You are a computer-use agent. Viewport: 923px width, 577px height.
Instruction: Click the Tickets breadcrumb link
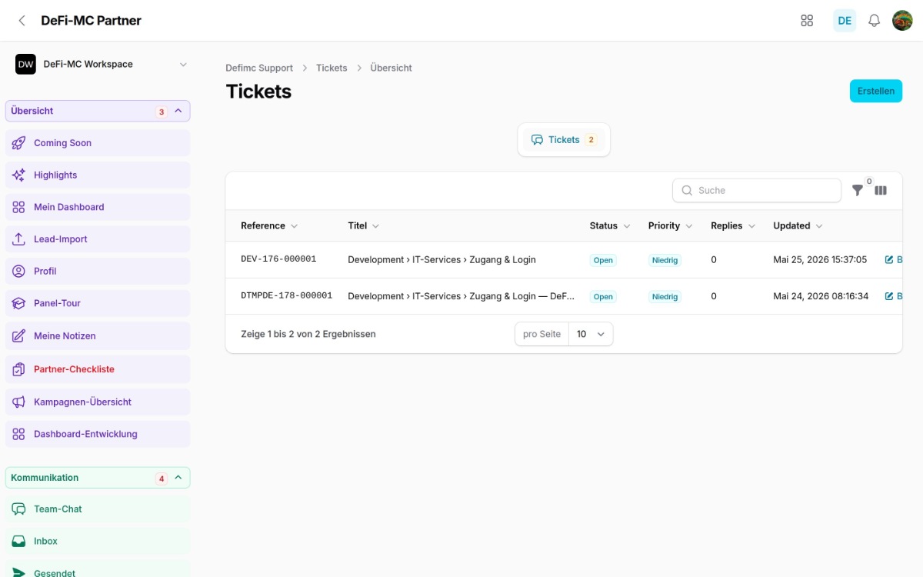click(332, 68)
